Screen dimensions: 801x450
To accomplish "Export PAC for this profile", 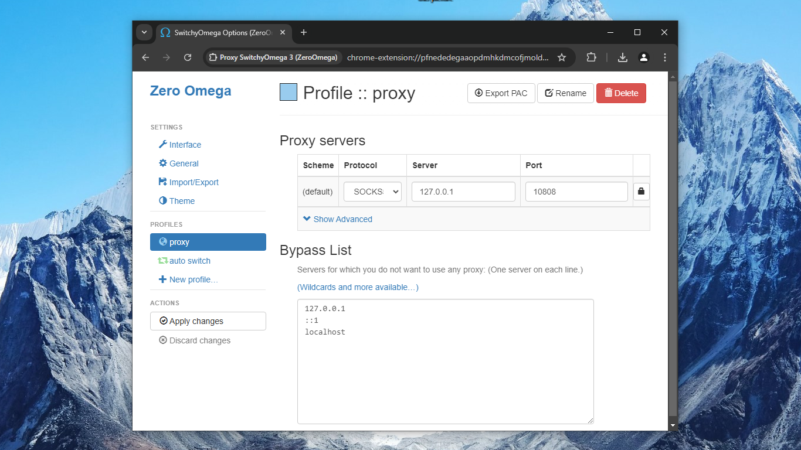I will [x=501, y=93].
